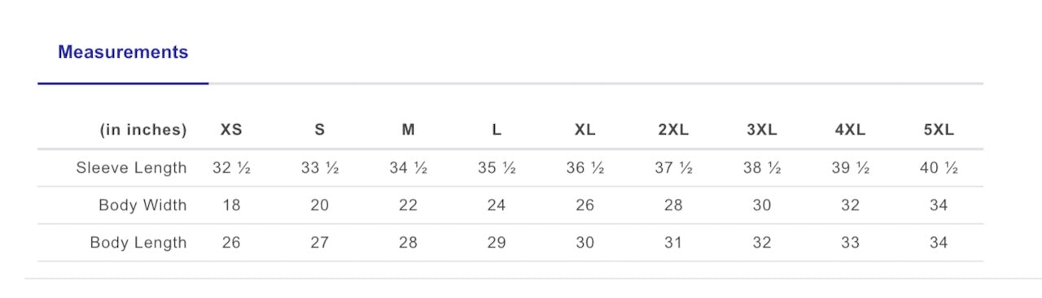Select the Body Length row label
This screenshot has height=298, width=1042.
click(138, 243)
